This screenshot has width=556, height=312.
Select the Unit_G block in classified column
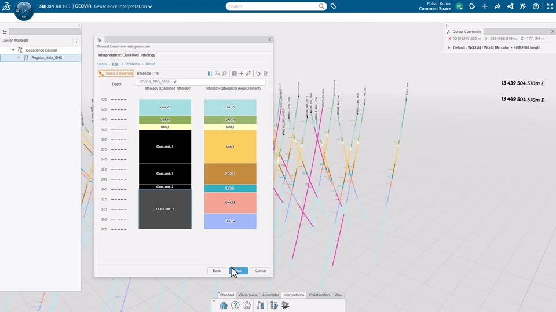coord(165,108)
